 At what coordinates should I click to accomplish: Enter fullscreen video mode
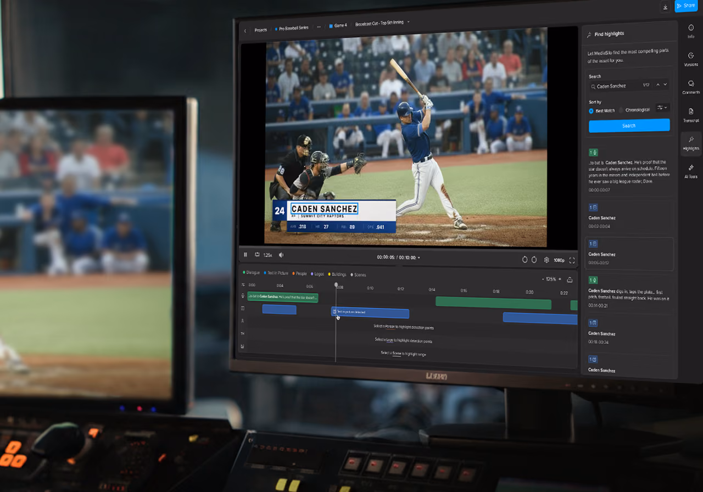pyautogui.click(x=572, y=260)
